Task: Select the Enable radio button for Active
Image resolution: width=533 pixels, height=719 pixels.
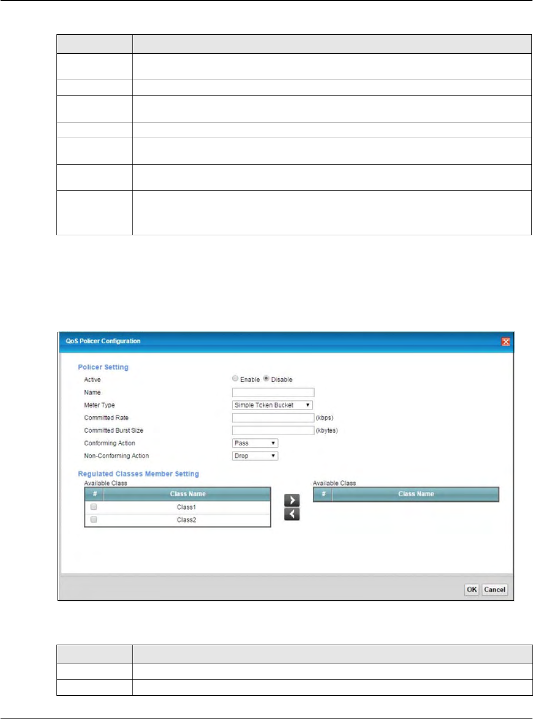Action: (x=235, y=379)
